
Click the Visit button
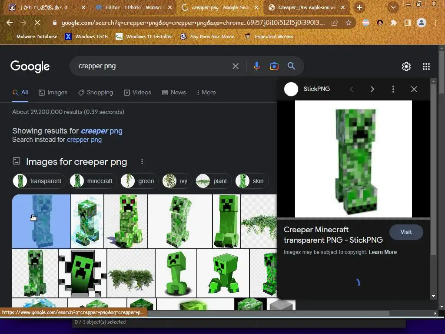[x=406, y=232]
